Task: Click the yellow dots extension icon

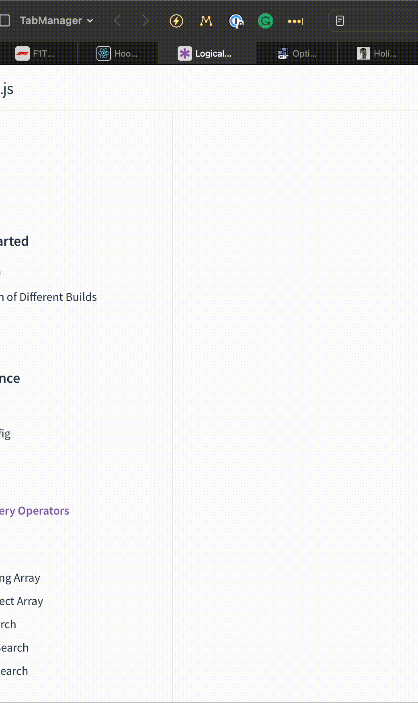Action: (x=295, y=21)
